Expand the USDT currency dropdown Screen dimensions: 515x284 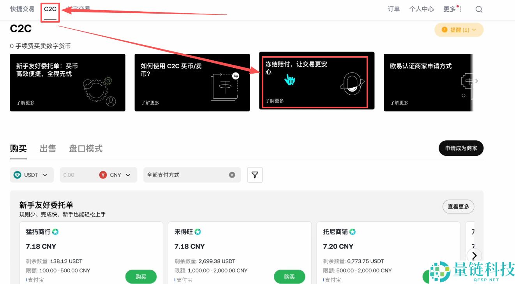(x=44, y=175)
